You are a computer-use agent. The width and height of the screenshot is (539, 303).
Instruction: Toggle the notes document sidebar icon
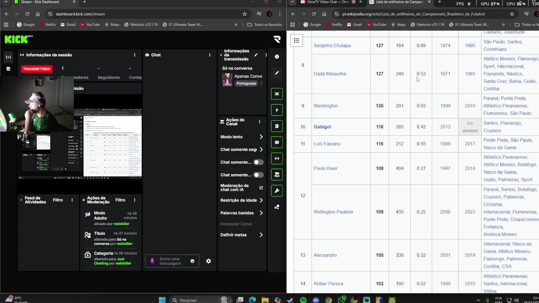pos(277,126)
